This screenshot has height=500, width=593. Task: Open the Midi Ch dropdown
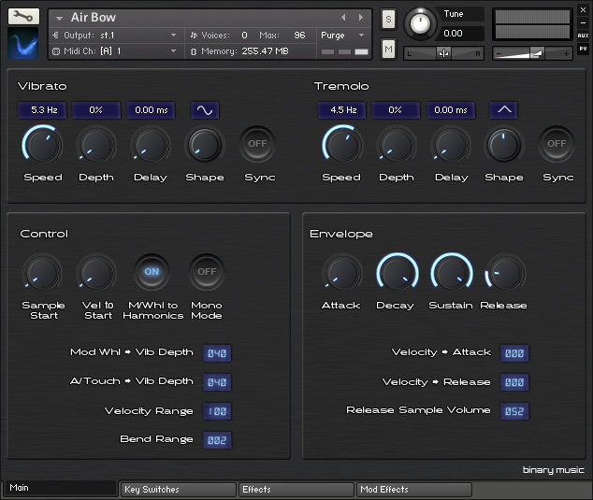(x=173, y=50)
